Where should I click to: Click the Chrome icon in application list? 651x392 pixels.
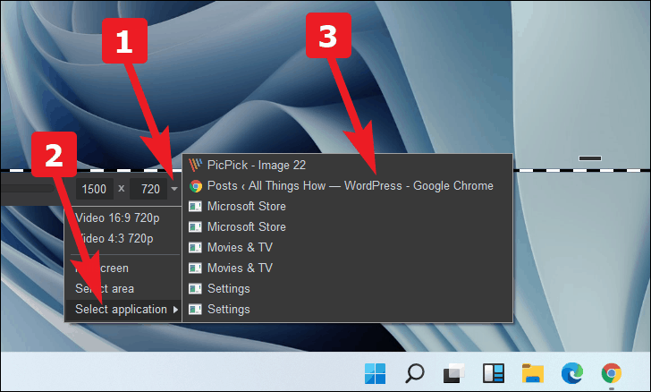(x=196, y=186)
